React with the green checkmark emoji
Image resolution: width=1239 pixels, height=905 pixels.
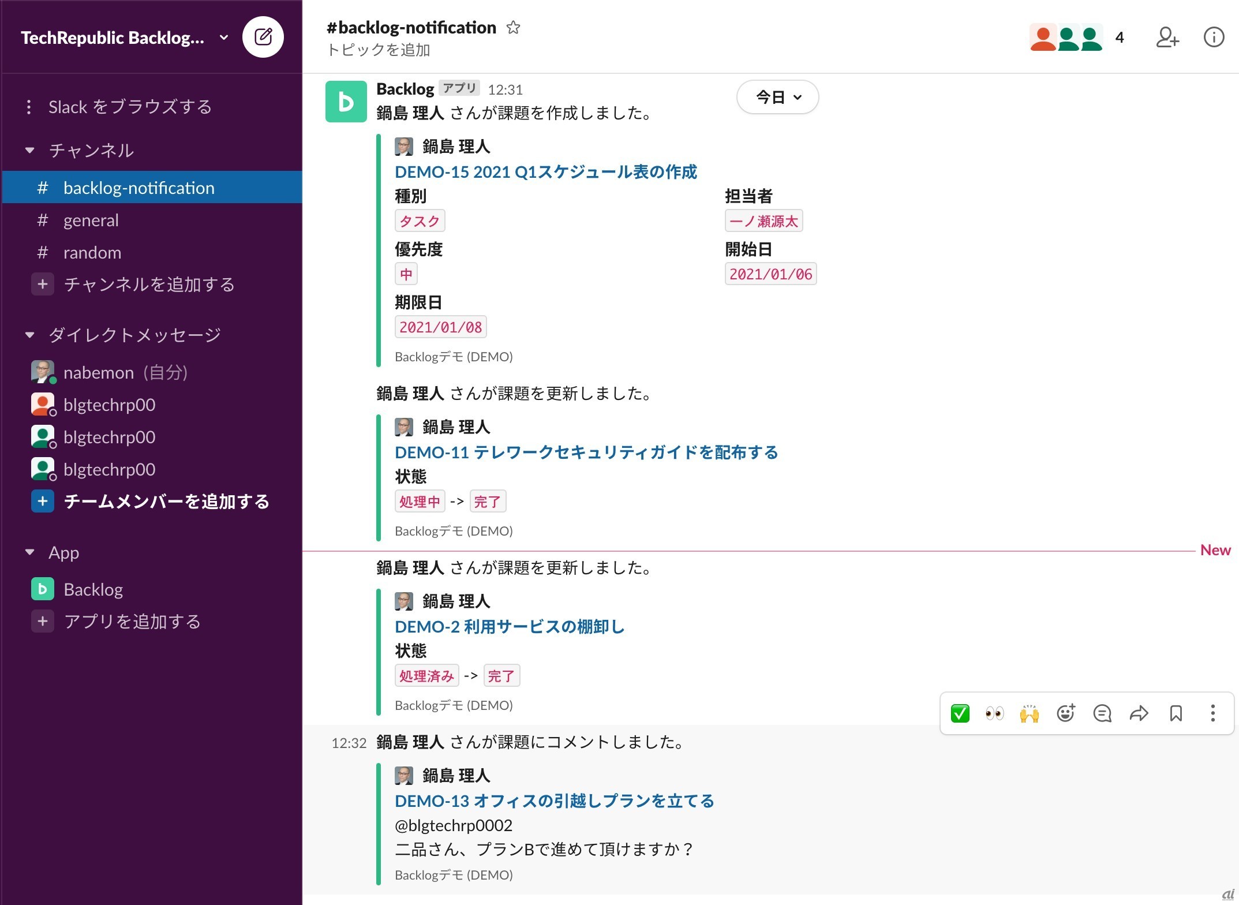tap(960, 713)
